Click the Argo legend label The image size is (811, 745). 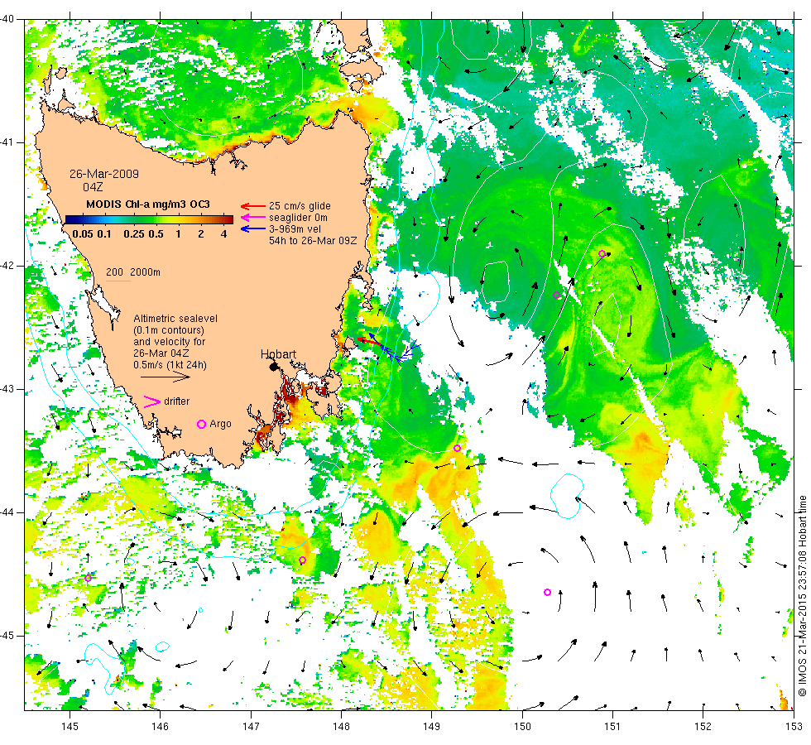tap(220, 424)
